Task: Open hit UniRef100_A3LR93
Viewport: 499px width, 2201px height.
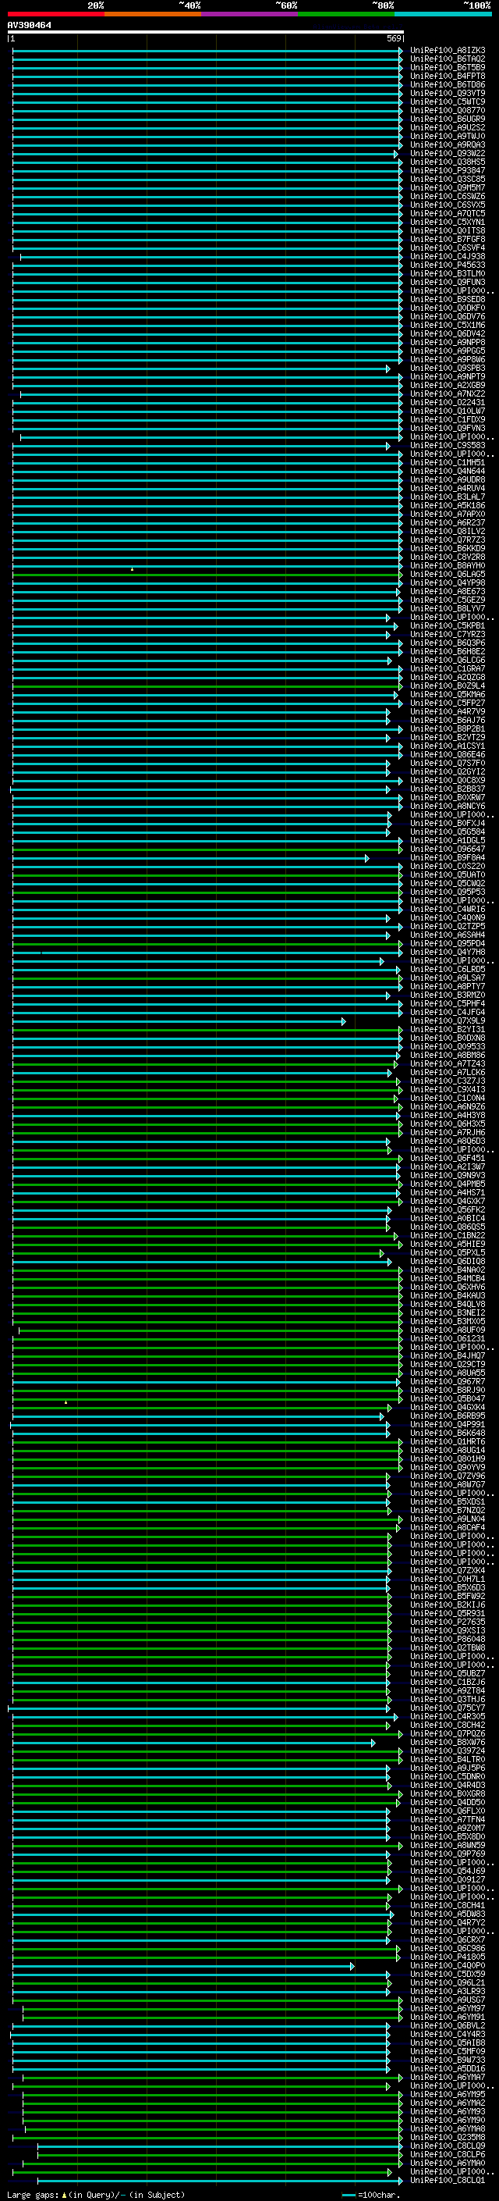Action: (448, 1992)
